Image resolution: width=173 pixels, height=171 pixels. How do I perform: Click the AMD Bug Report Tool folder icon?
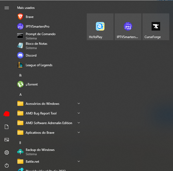tap(20, 113)
